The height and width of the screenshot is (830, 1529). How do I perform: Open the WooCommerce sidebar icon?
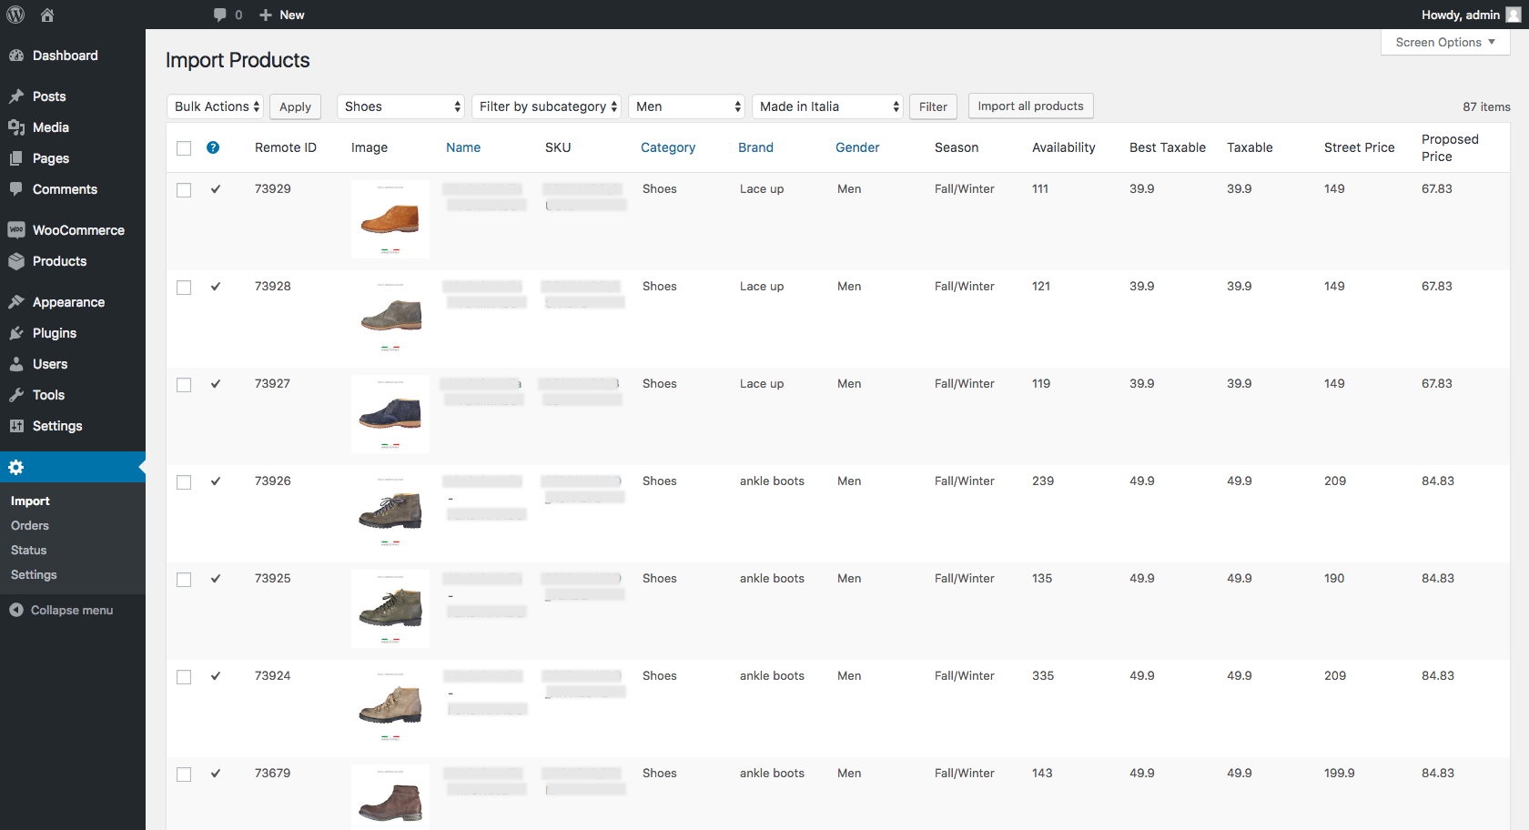[x=18, y=229]
